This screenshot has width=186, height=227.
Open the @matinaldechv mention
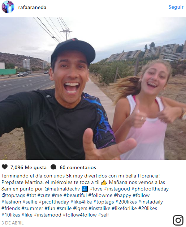62,189
